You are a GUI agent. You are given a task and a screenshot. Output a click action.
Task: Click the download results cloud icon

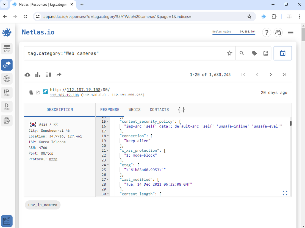point(27,75)
